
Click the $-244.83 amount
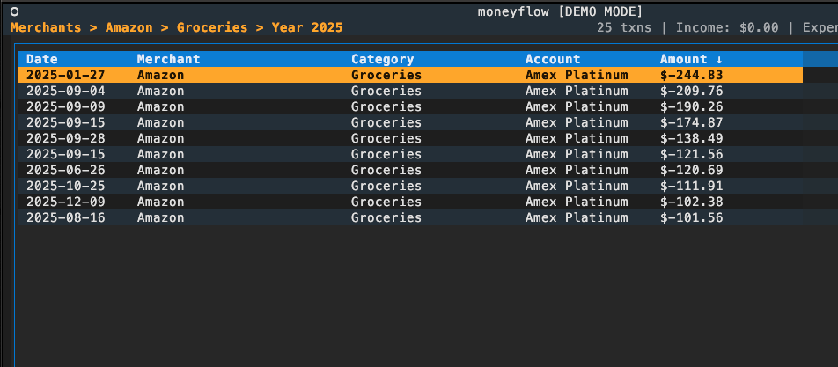(692, 75)
